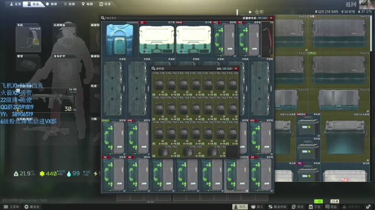The image size is (375, 210).
Task: Click the search magnifier in THICC window
Action: [x=103, y=18]
